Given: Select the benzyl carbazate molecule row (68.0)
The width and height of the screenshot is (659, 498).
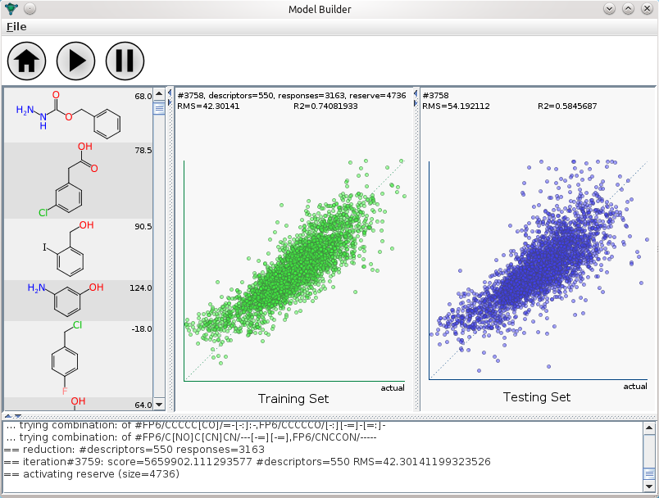Looking at the screenshot, I should pos(79,115).
